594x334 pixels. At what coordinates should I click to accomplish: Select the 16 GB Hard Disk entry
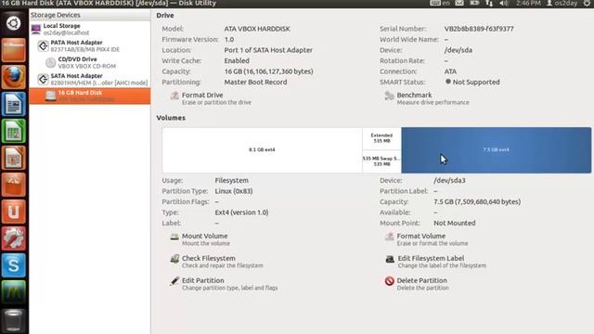[x=90, y=96]
